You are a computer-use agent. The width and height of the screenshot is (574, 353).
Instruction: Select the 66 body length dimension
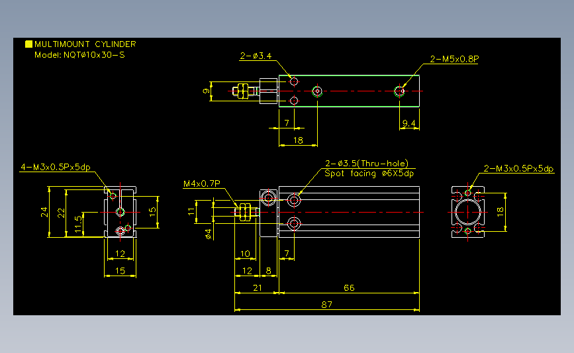click(349, 288)
